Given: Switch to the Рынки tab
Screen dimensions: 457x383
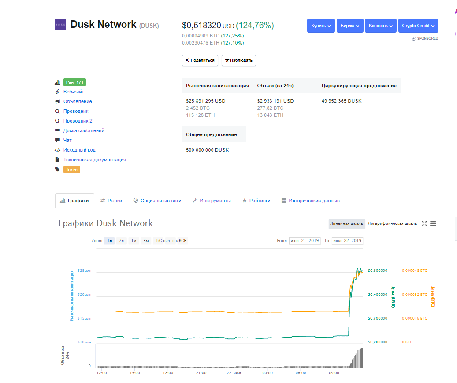Looking at the screenshot, I should [x=111, y=201].
